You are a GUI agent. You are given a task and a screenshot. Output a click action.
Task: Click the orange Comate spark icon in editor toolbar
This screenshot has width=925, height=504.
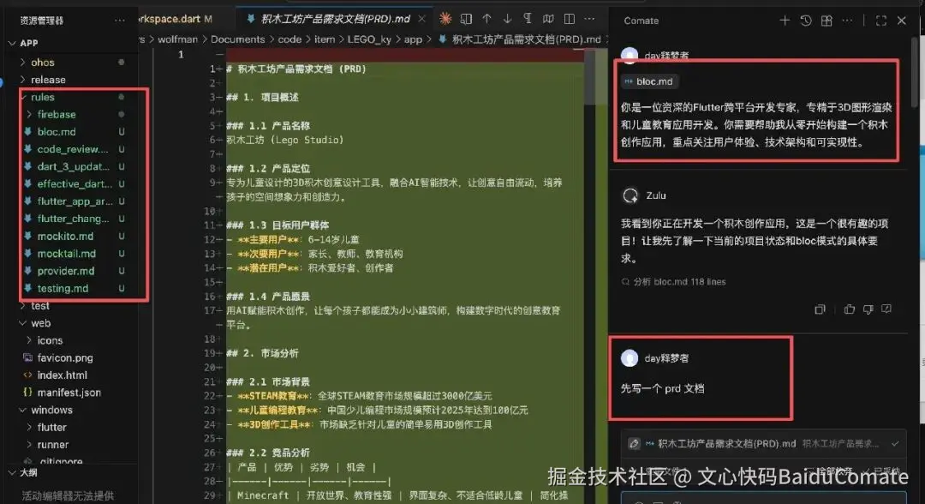point(445,19)
